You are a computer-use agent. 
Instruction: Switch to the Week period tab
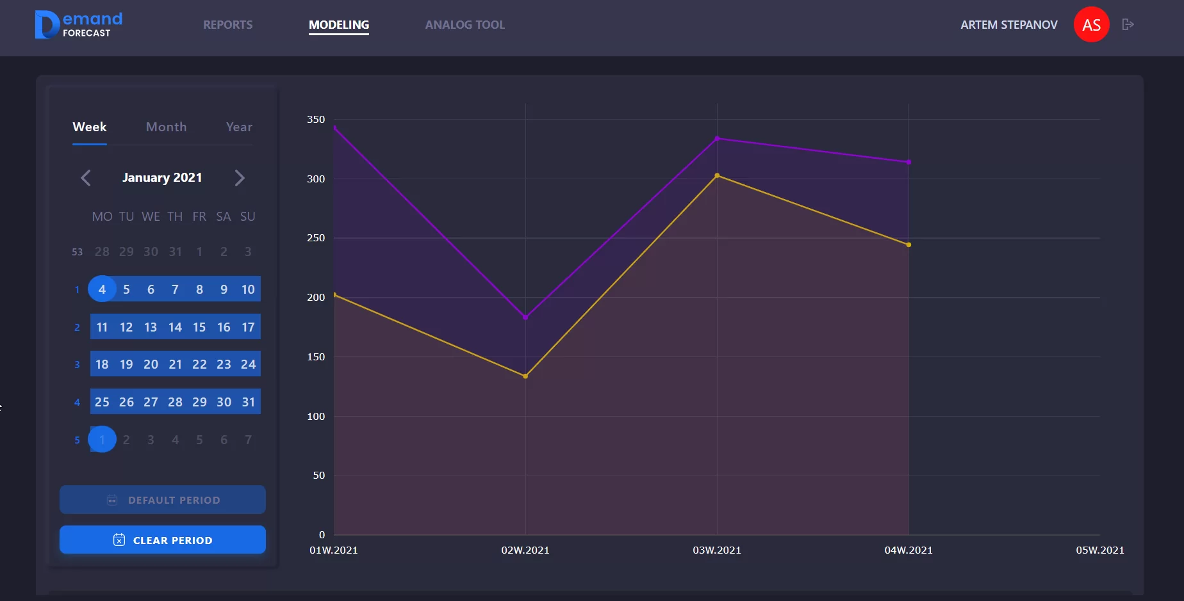coord(90,127)
